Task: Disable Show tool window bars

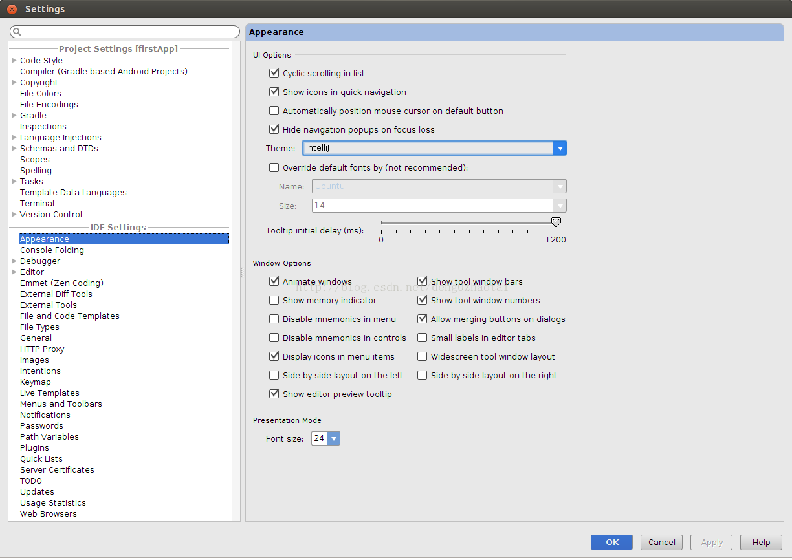Action: (x=423, y=281)
